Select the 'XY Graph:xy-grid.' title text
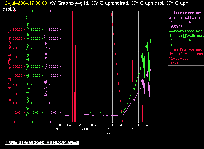 point(69,3)
